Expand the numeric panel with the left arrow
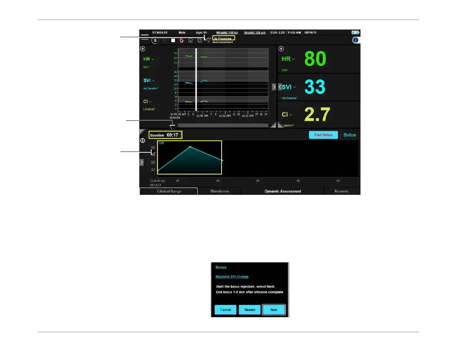 (280, 87)
